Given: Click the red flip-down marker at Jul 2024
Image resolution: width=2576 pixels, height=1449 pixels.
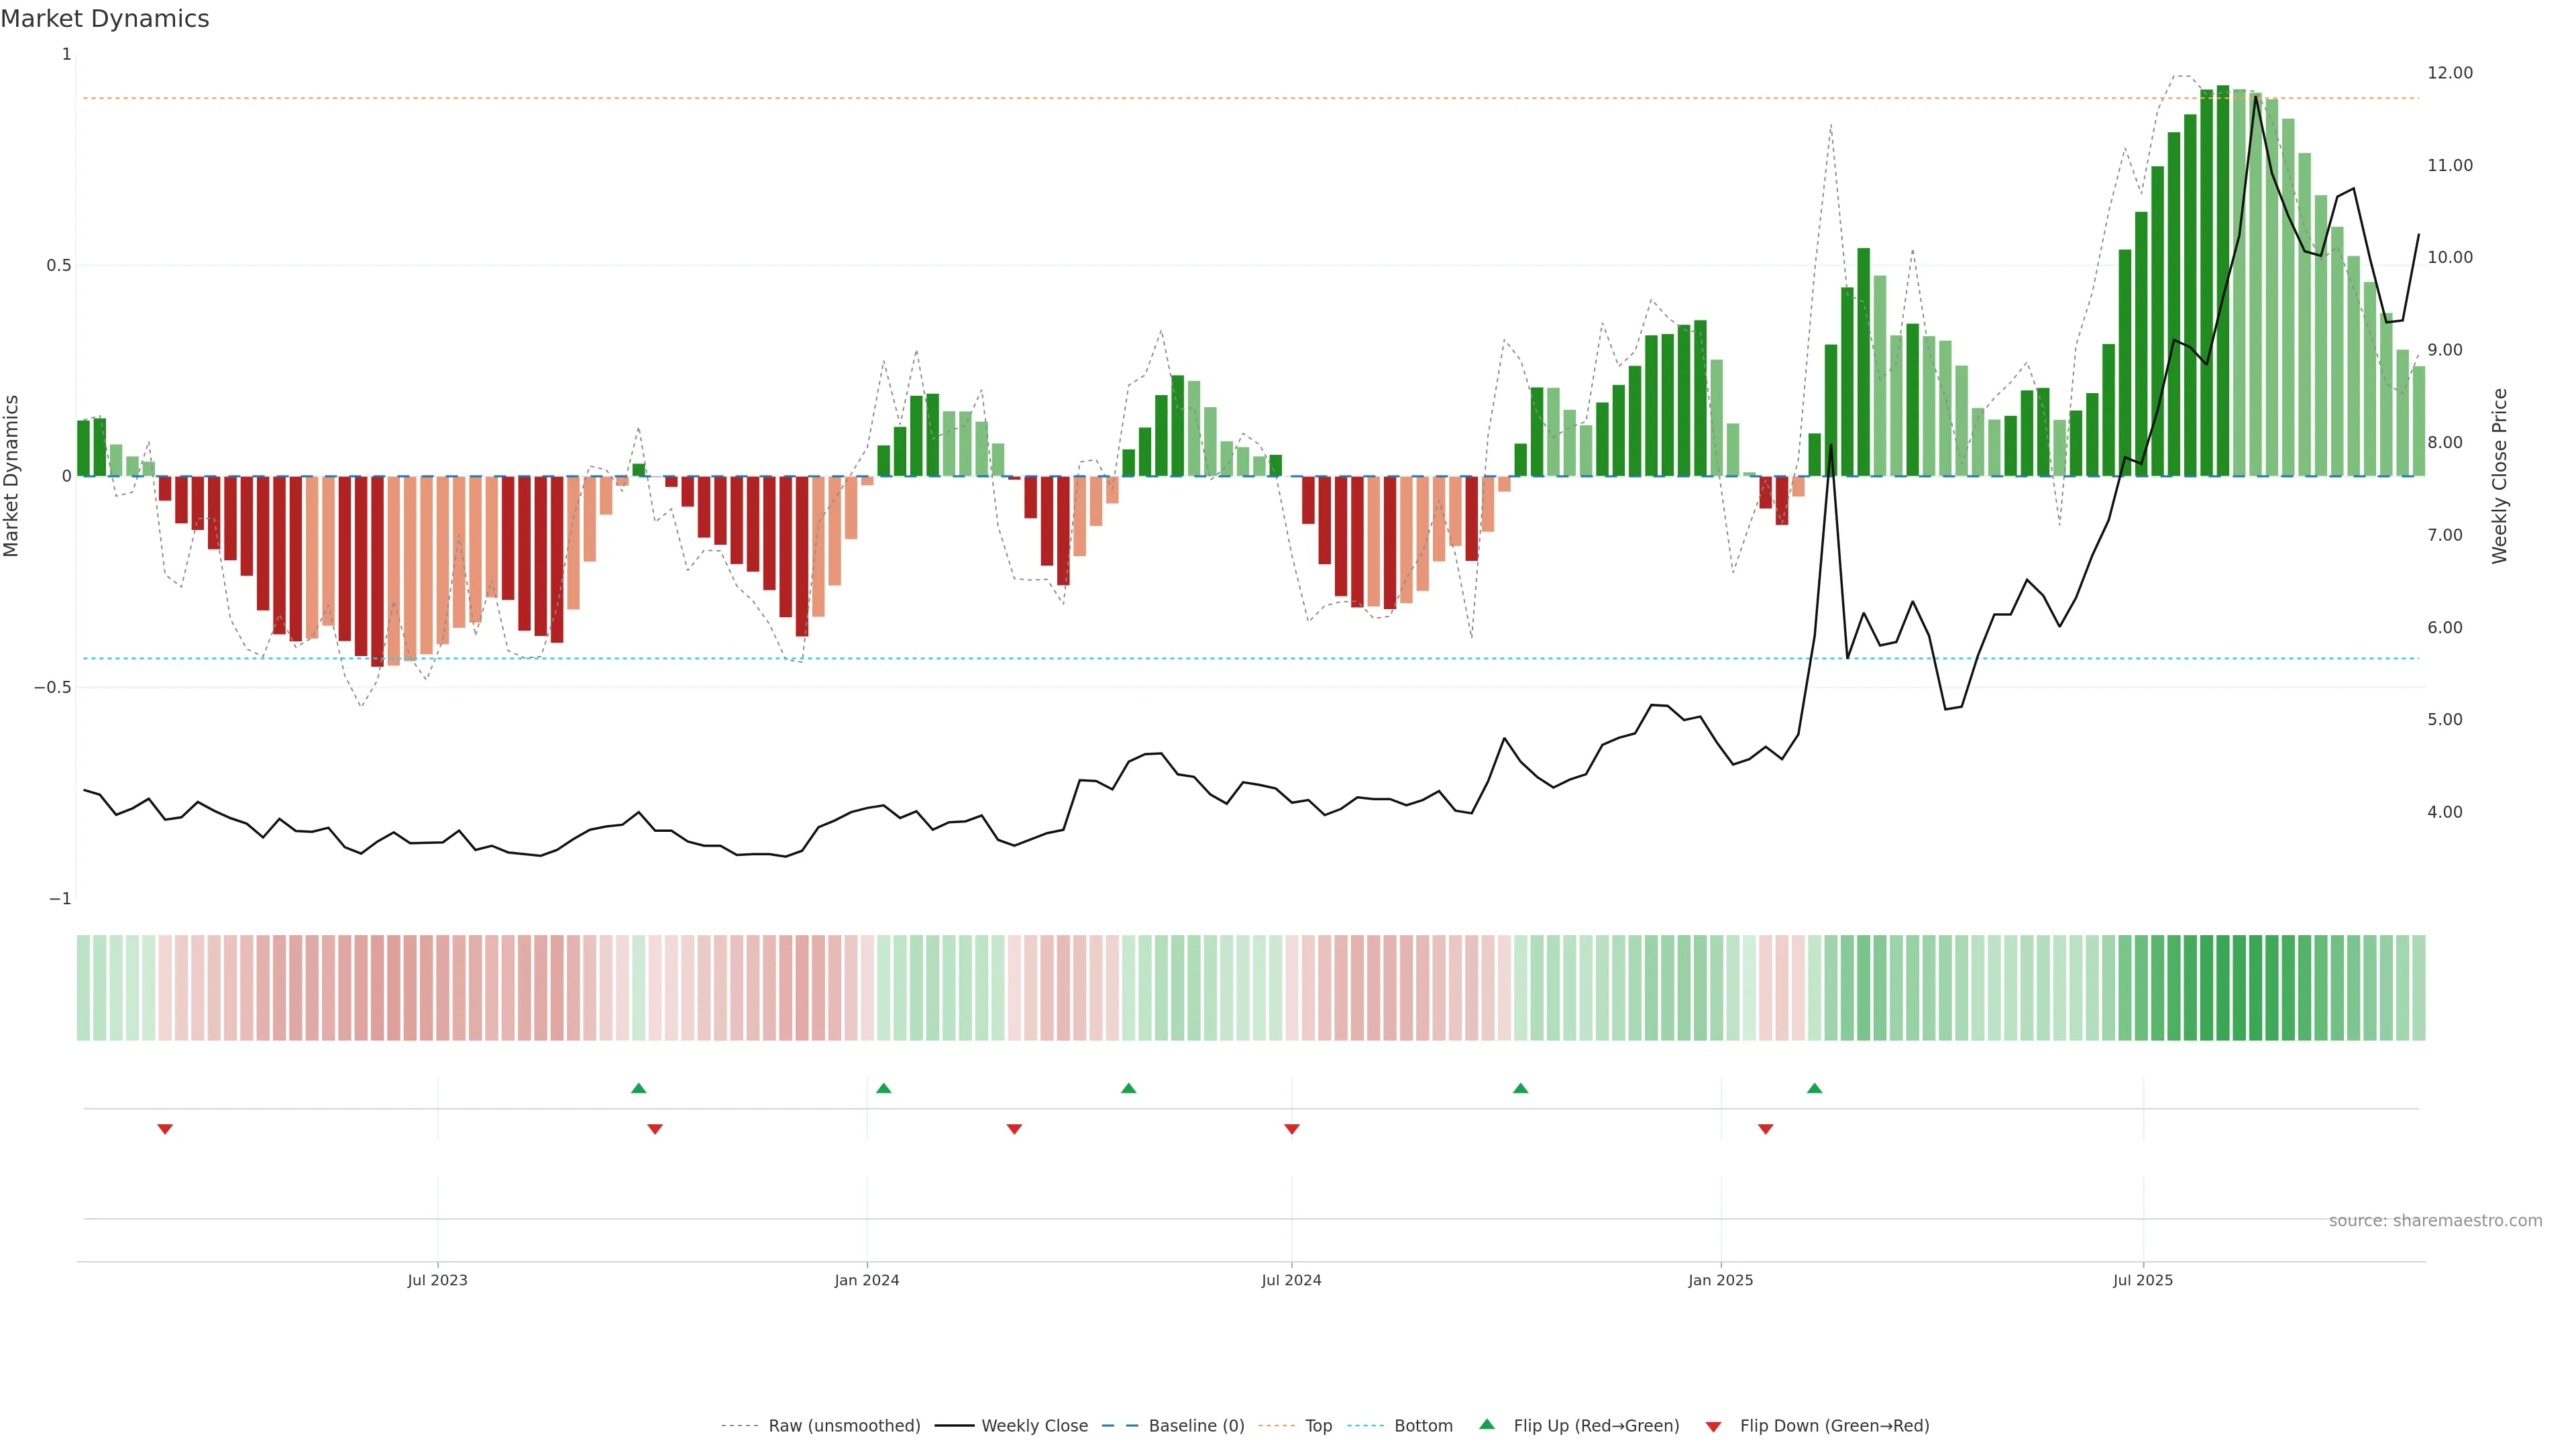Looking at the screenshot, I should 1291,1129.
